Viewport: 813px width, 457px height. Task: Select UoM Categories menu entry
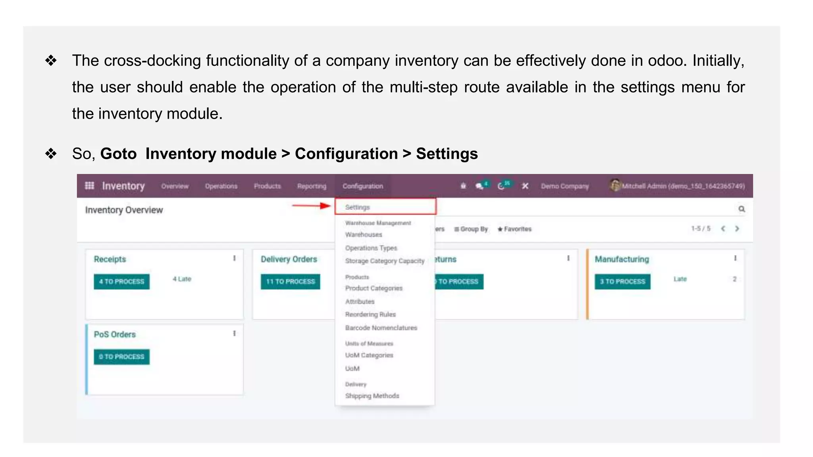click(x=369, y=355)
